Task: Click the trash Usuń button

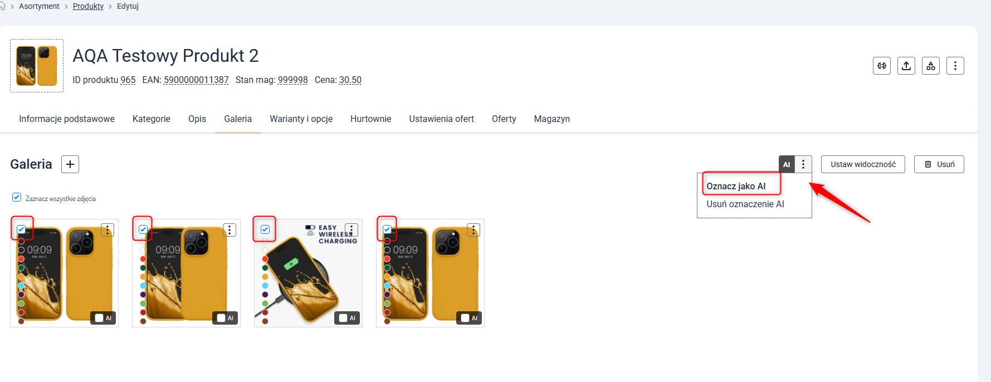Action: (x=939, y=164)
